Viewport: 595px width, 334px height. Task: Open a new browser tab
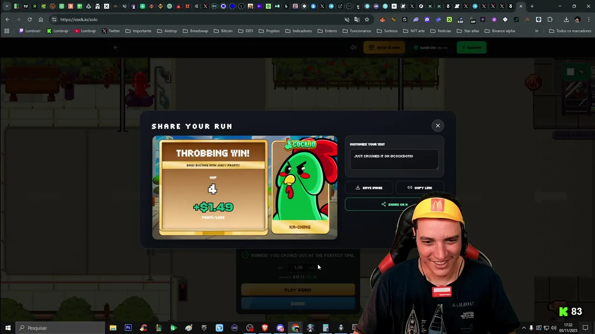532,6
